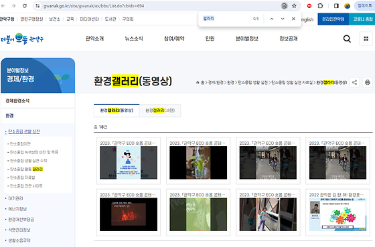The height and width of the screenshot is (247, 375).
Task: Open 뉴스소식 main menu
Action: click(x=134, y=39)
